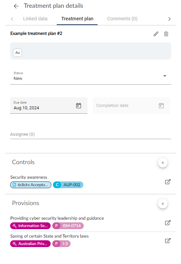Open the Comments (0) tab
The height and width of the screenshot is (264, 181).
(x=122, y=19)
